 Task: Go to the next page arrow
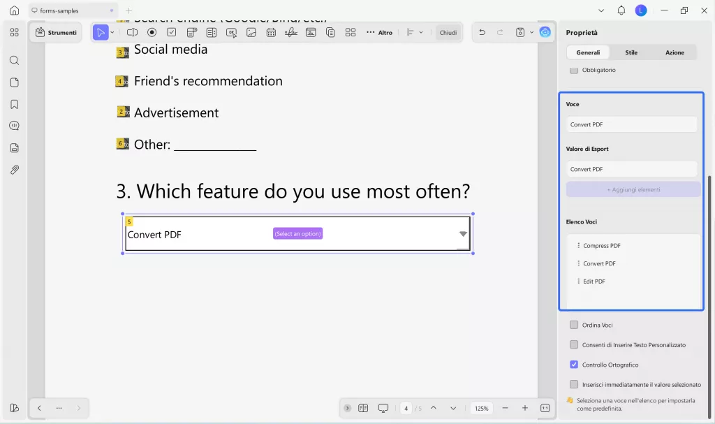pyautogui.click(x=452, y=408)
